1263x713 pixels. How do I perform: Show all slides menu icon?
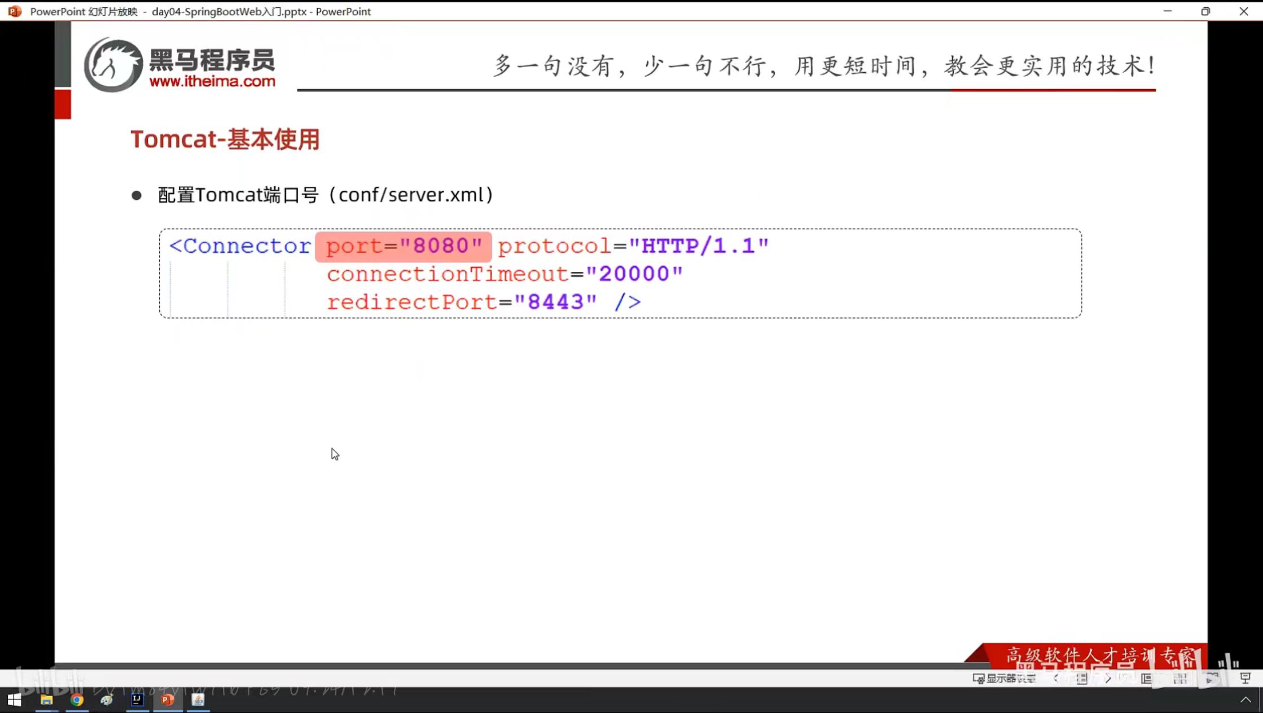[x=1081, y=678]
